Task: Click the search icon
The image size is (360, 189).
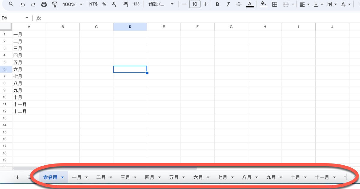Action: [11, 4]
